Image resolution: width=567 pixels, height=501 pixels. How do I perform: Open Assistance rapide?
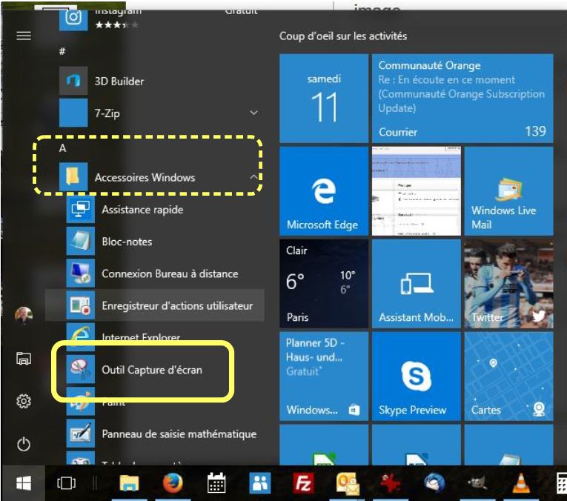tap(142, 210)
